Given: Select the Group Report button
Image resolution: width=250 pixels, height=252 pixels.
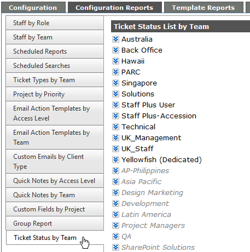Looking at the screenshot, I should coord(55,224).
